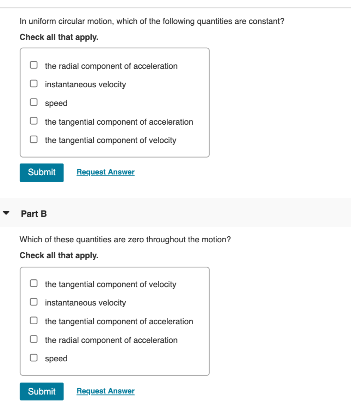Submit the constant-quantities question answer

click(42, 172)
